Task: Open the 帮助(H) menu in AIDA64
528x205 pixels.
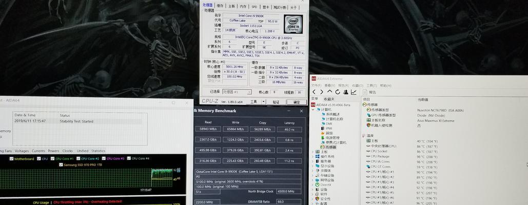Action: (x=385, y=86)
